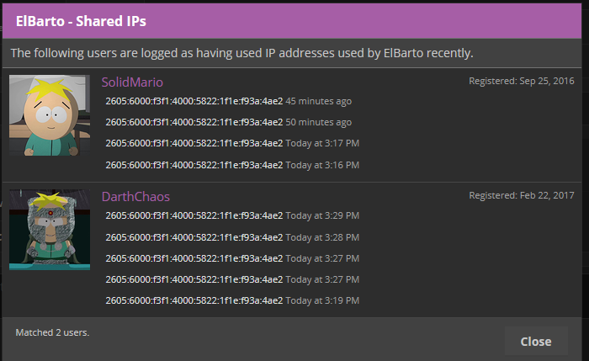Click the '50 minutes ago' timestamp
The image size is (589, 361).
[319, 122]
